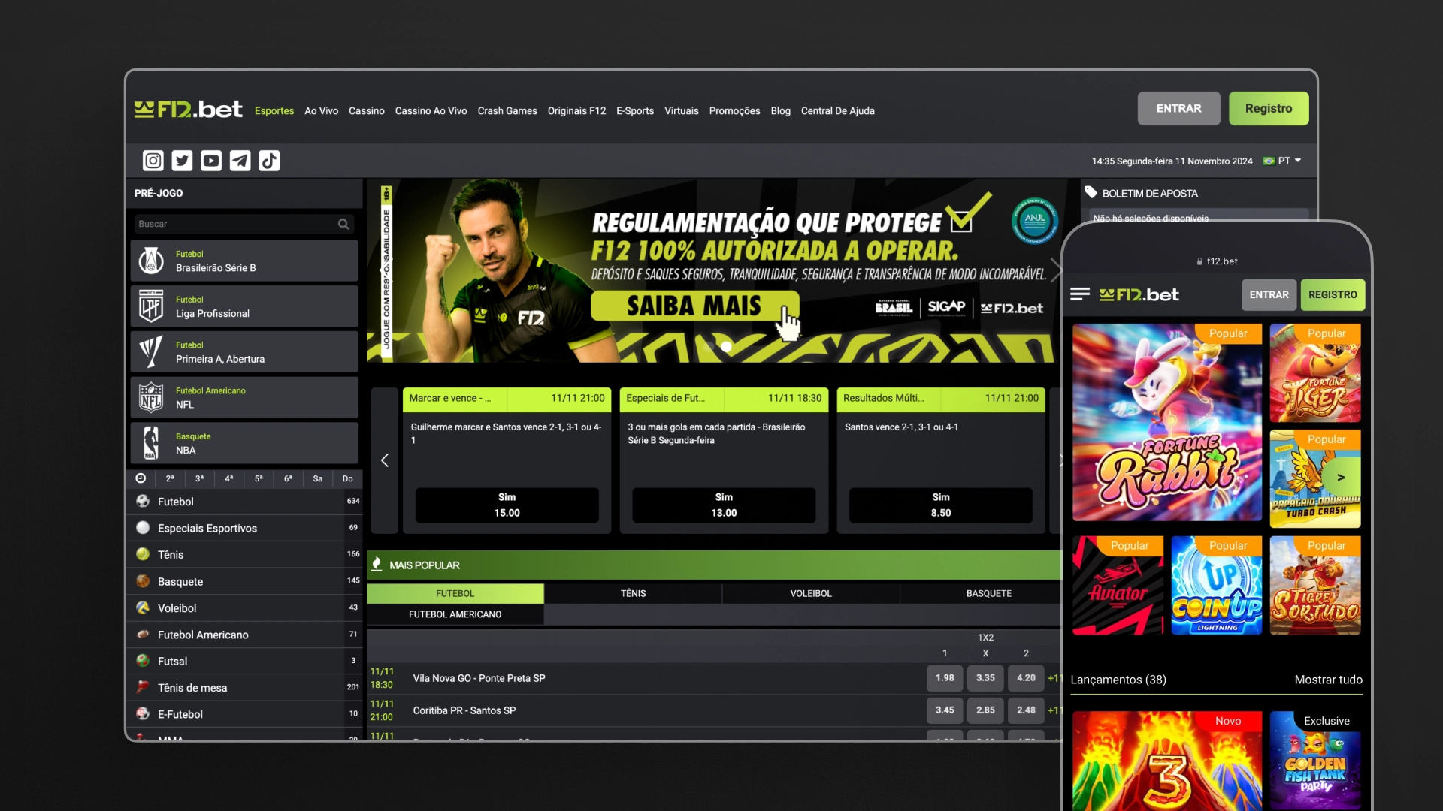
Task: Click the NFL shield icon
Action: 151,397
